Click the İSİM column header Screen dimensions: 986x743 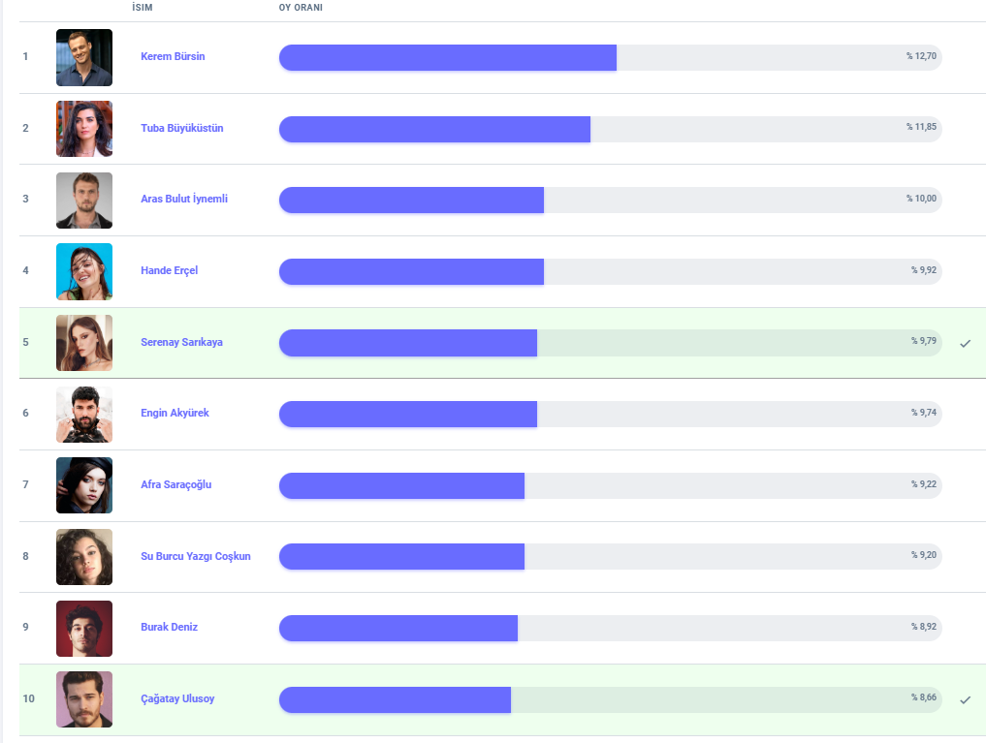[143, 8]
